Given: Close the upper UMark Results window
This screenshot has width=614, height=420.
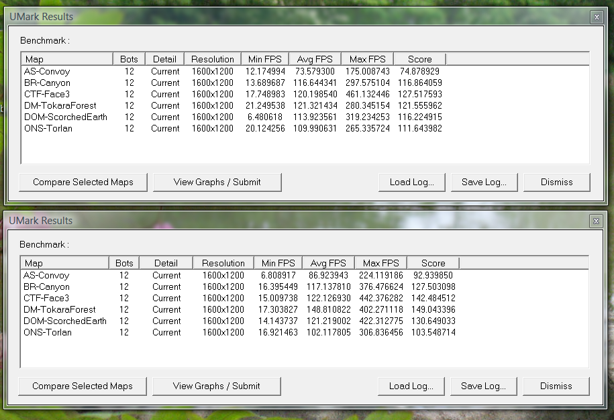Looking at the screenshot, I should [x=597, y=17].
